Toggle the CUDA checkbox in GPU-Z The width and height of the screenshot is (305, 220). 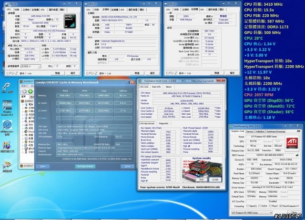[x=261, y=206]
